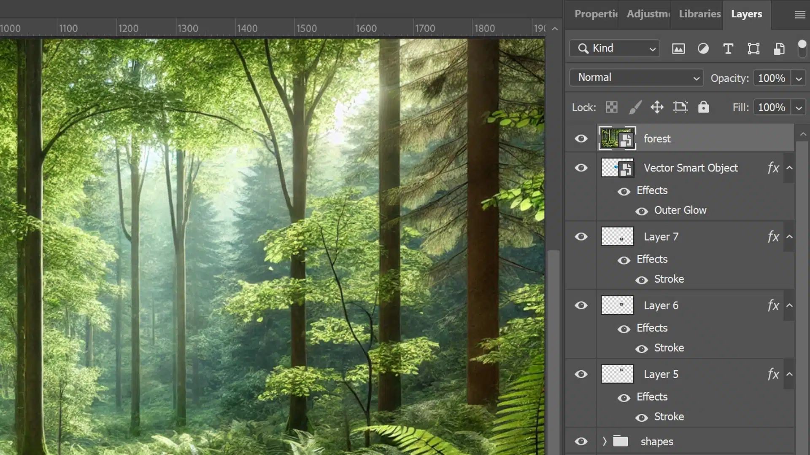This screenshot has height=455, width=810.
Task: Expand the shapes group chevron
Action: coord(605,441)
